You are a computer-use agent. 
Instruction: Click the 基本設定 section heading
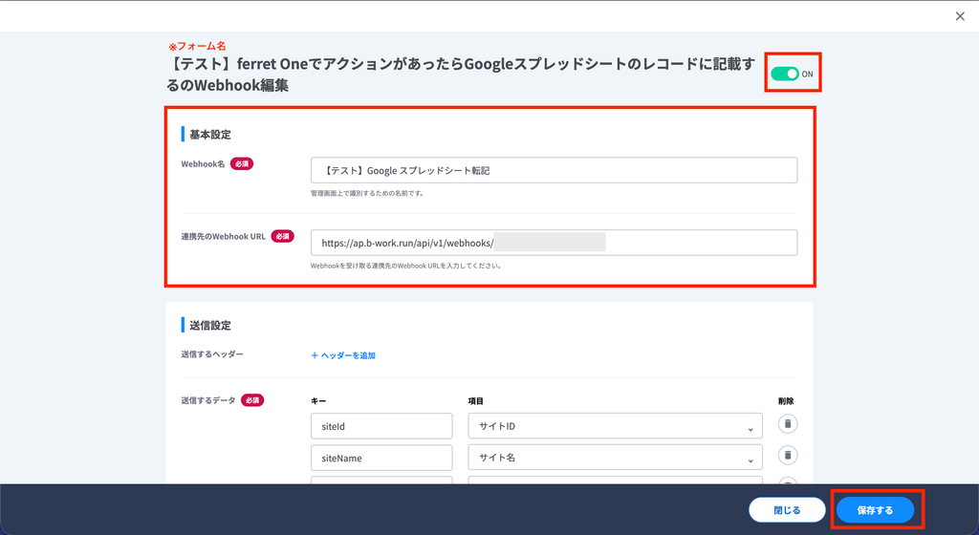click(209, 135)
